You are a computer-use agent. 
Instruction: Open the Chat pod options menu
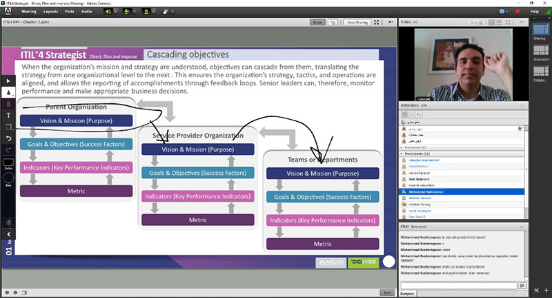point(522,226)
